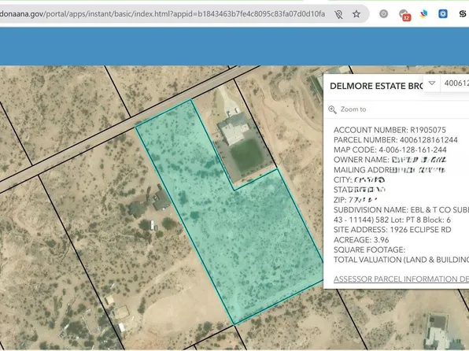
Task: Click the colorful layered extension icon
Action: coord(423,13)
